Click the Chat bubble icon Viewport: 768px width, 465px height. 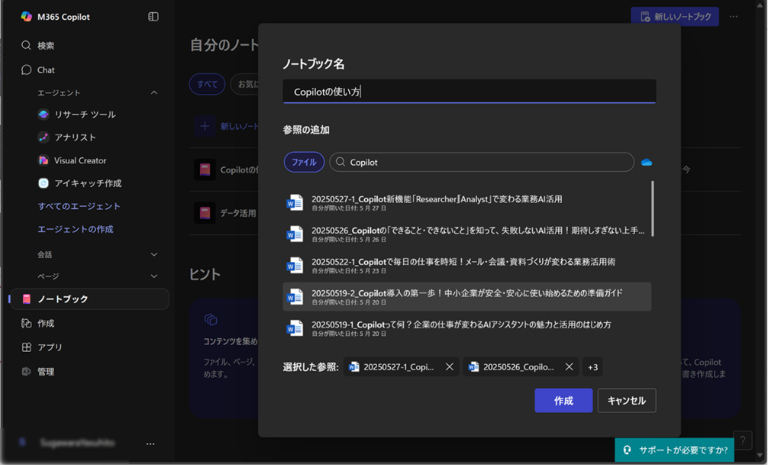coord(27,70)
